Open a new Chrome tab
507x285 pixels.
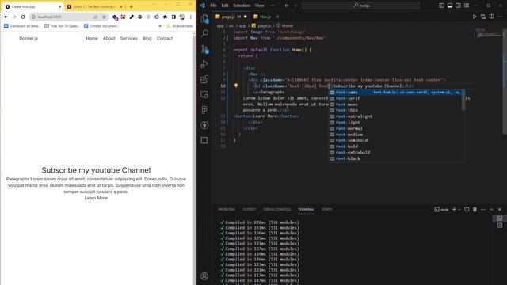click(x=131, y=6)
